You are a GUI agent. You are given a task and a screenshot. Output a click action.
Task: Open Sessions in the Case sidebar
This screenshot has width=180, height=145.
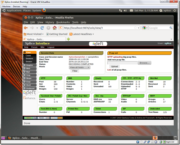pos(29,59)
